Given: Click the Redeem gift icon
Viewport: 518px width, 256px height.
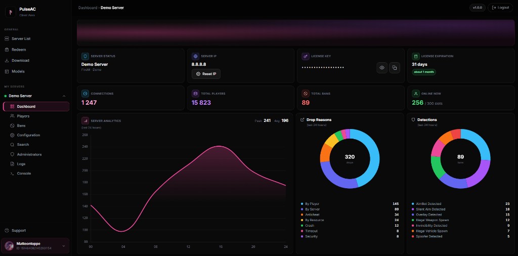Looking at the screenshot, I should click(x=7, y=50).
